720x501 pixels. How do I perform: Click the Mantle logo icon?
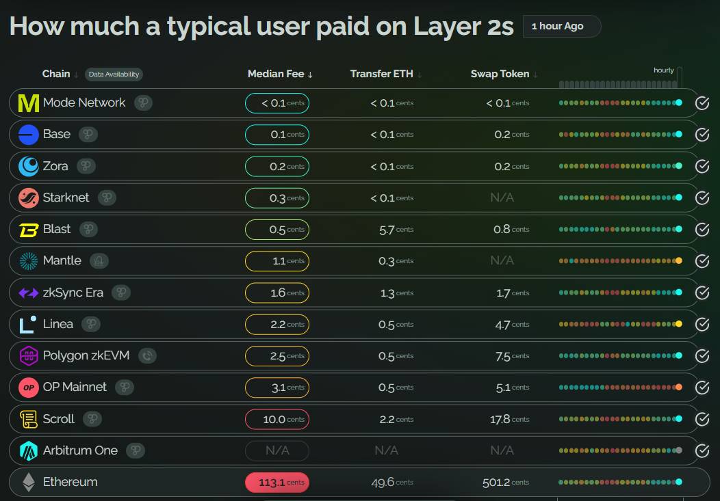coord(29,261)
